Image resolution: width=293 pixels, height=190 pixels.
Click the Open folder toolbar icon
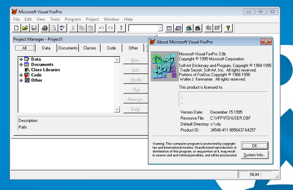pyautogui.click(x=25, y=28)
